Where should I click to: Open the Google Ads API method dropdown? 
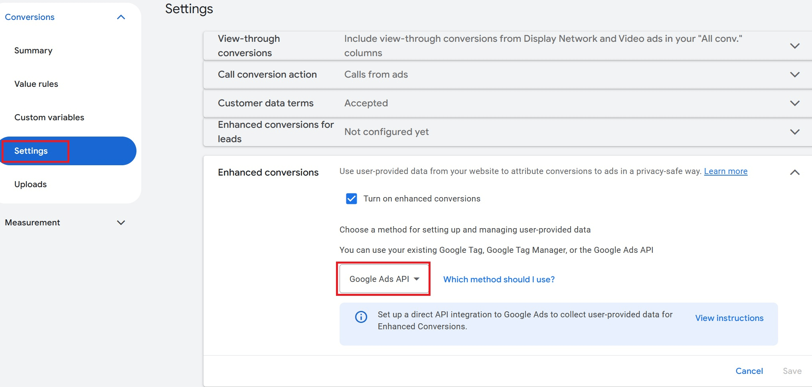pos(384,279)
